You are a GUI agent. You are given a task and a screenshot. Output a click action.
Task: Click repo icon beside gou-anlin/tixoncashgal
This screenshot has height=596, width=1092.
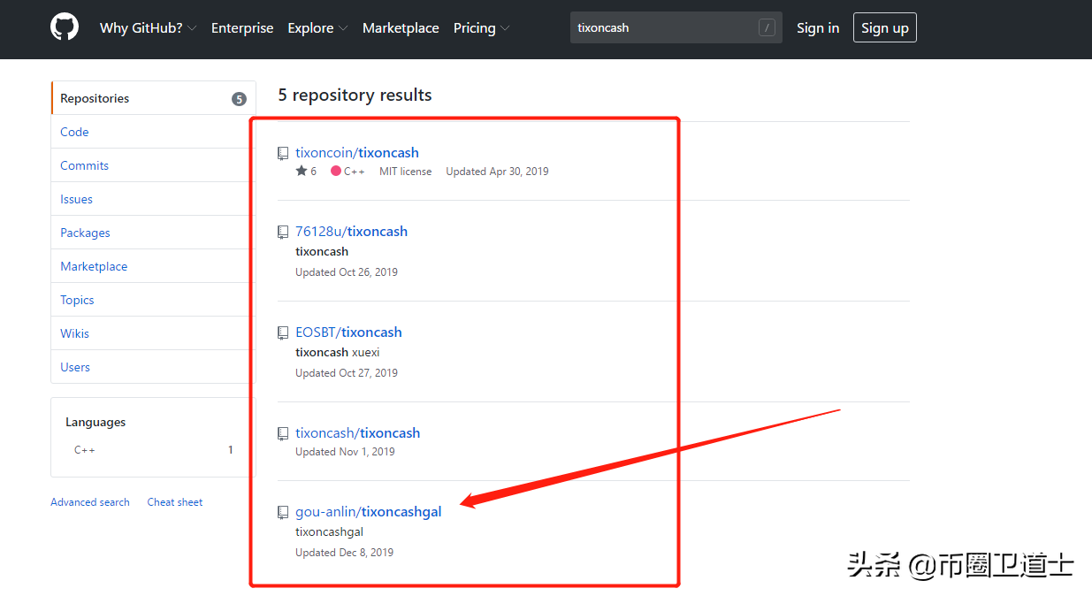pos(283,512)
